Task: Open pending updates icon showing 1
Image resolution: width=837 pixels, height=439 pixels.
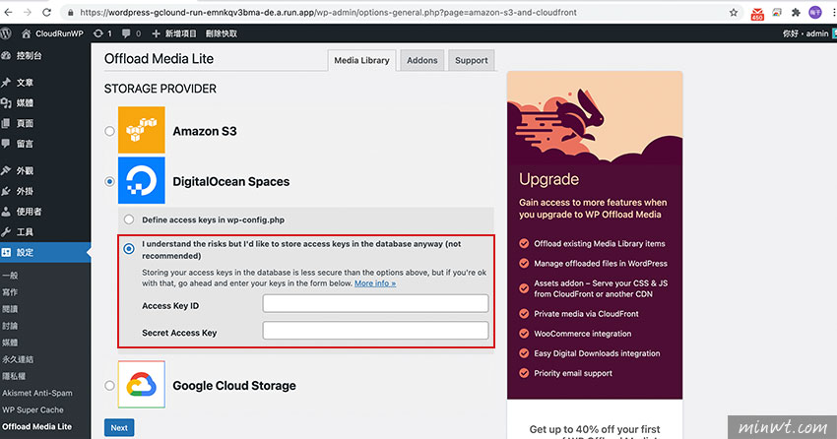Action: pos(102,33)
